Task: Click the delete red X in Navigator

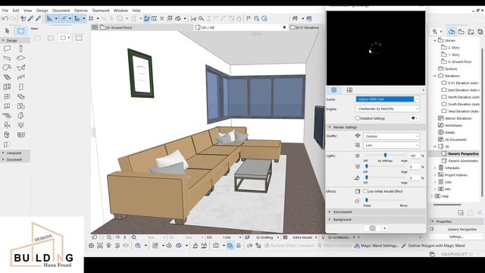Action: pos(480,212)
